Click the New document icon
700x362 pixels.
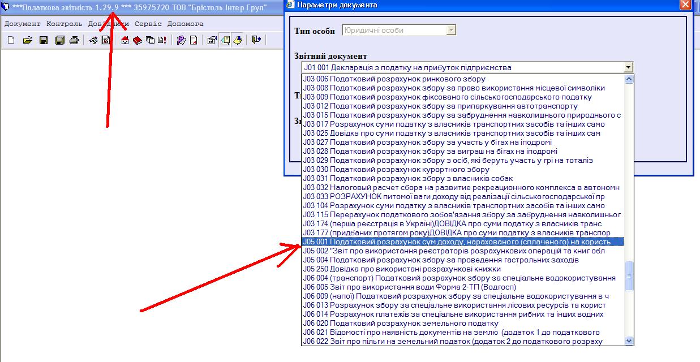[11, 40]
